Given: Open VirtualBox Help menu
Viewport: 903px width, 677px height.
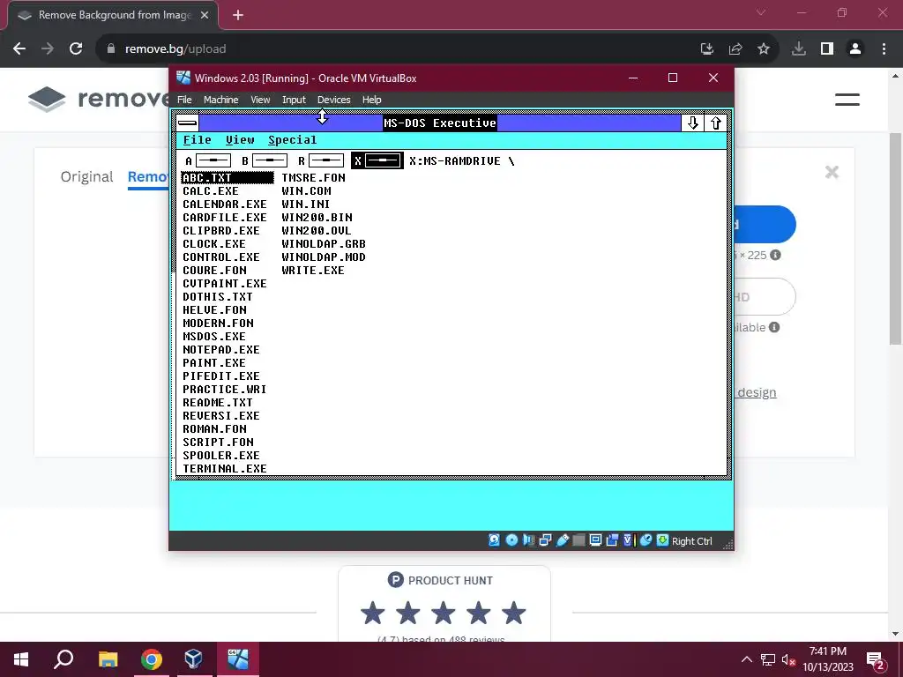Looking at the screenshot, I should pos(371,100).
